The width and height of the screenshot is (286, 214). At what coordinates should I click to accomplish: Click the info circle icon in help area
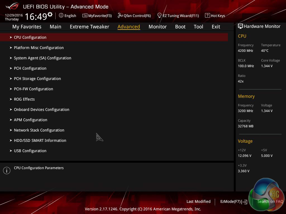pos(7,171)
